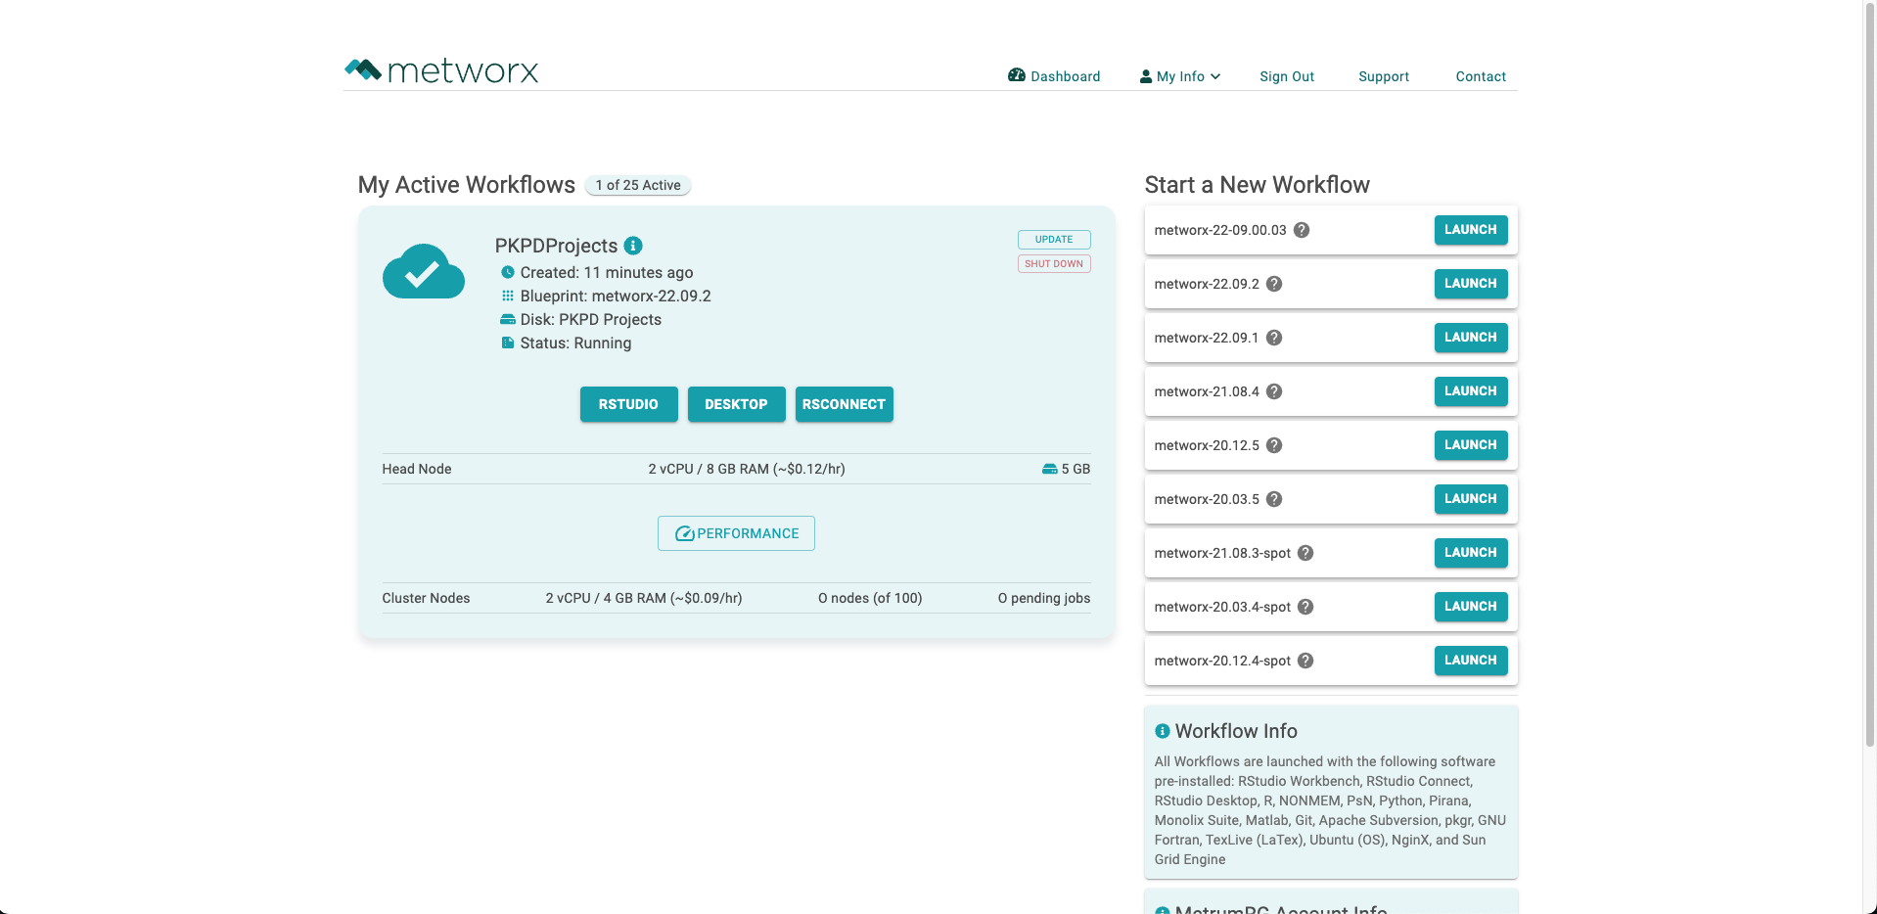Click the 1 of 25 Active badge
Image resolution: width=1877 pixels, height=914 pixels.
(x=638, y=185)
